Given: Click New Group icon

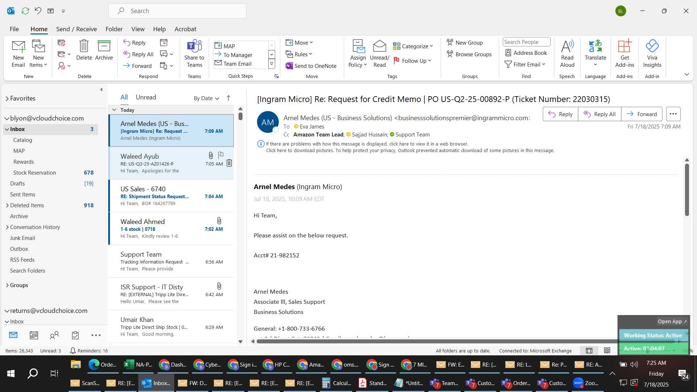Looking at the screenshot, I should click(450, 42).
